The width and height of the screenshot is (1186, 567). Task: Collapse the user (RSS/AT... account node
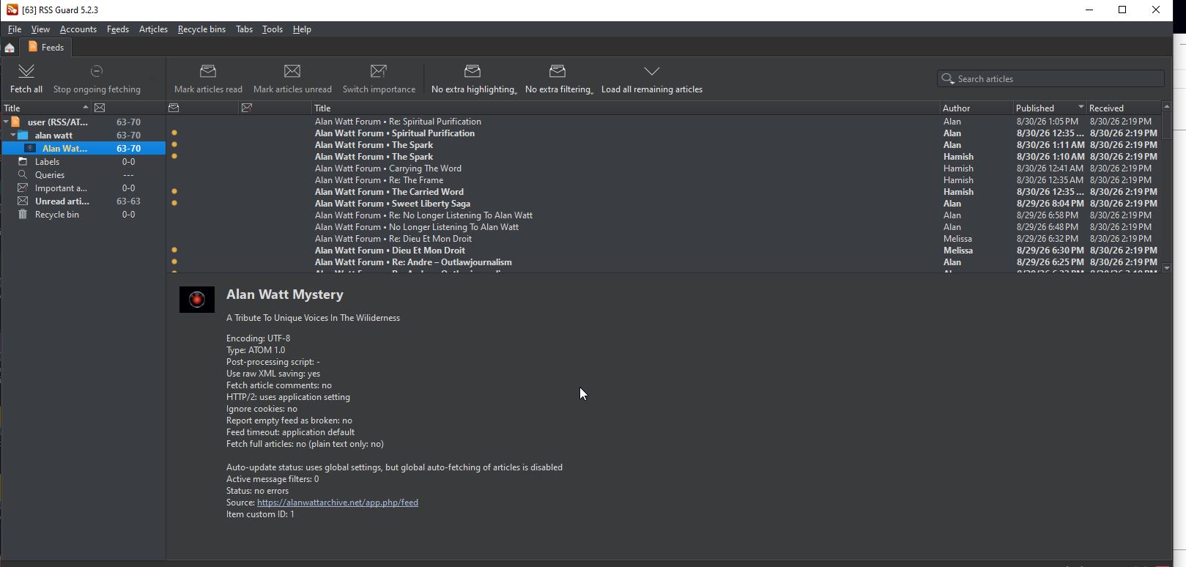pyautogui.click(x=6, y=122)
